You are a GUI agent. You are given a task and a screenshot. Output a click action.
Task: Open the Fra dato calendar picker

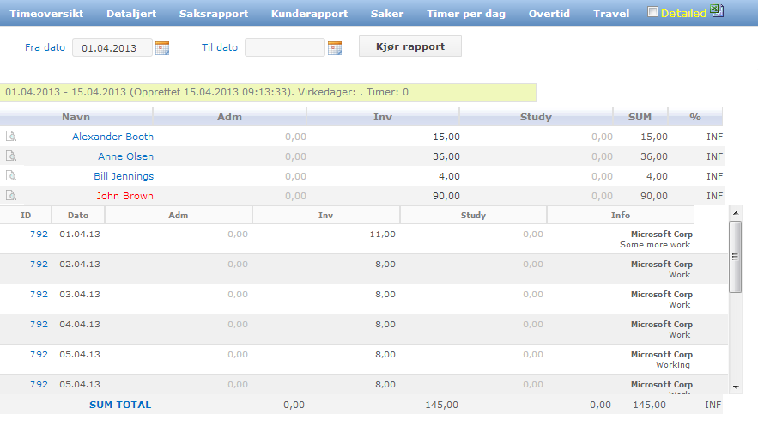[162, 48]
